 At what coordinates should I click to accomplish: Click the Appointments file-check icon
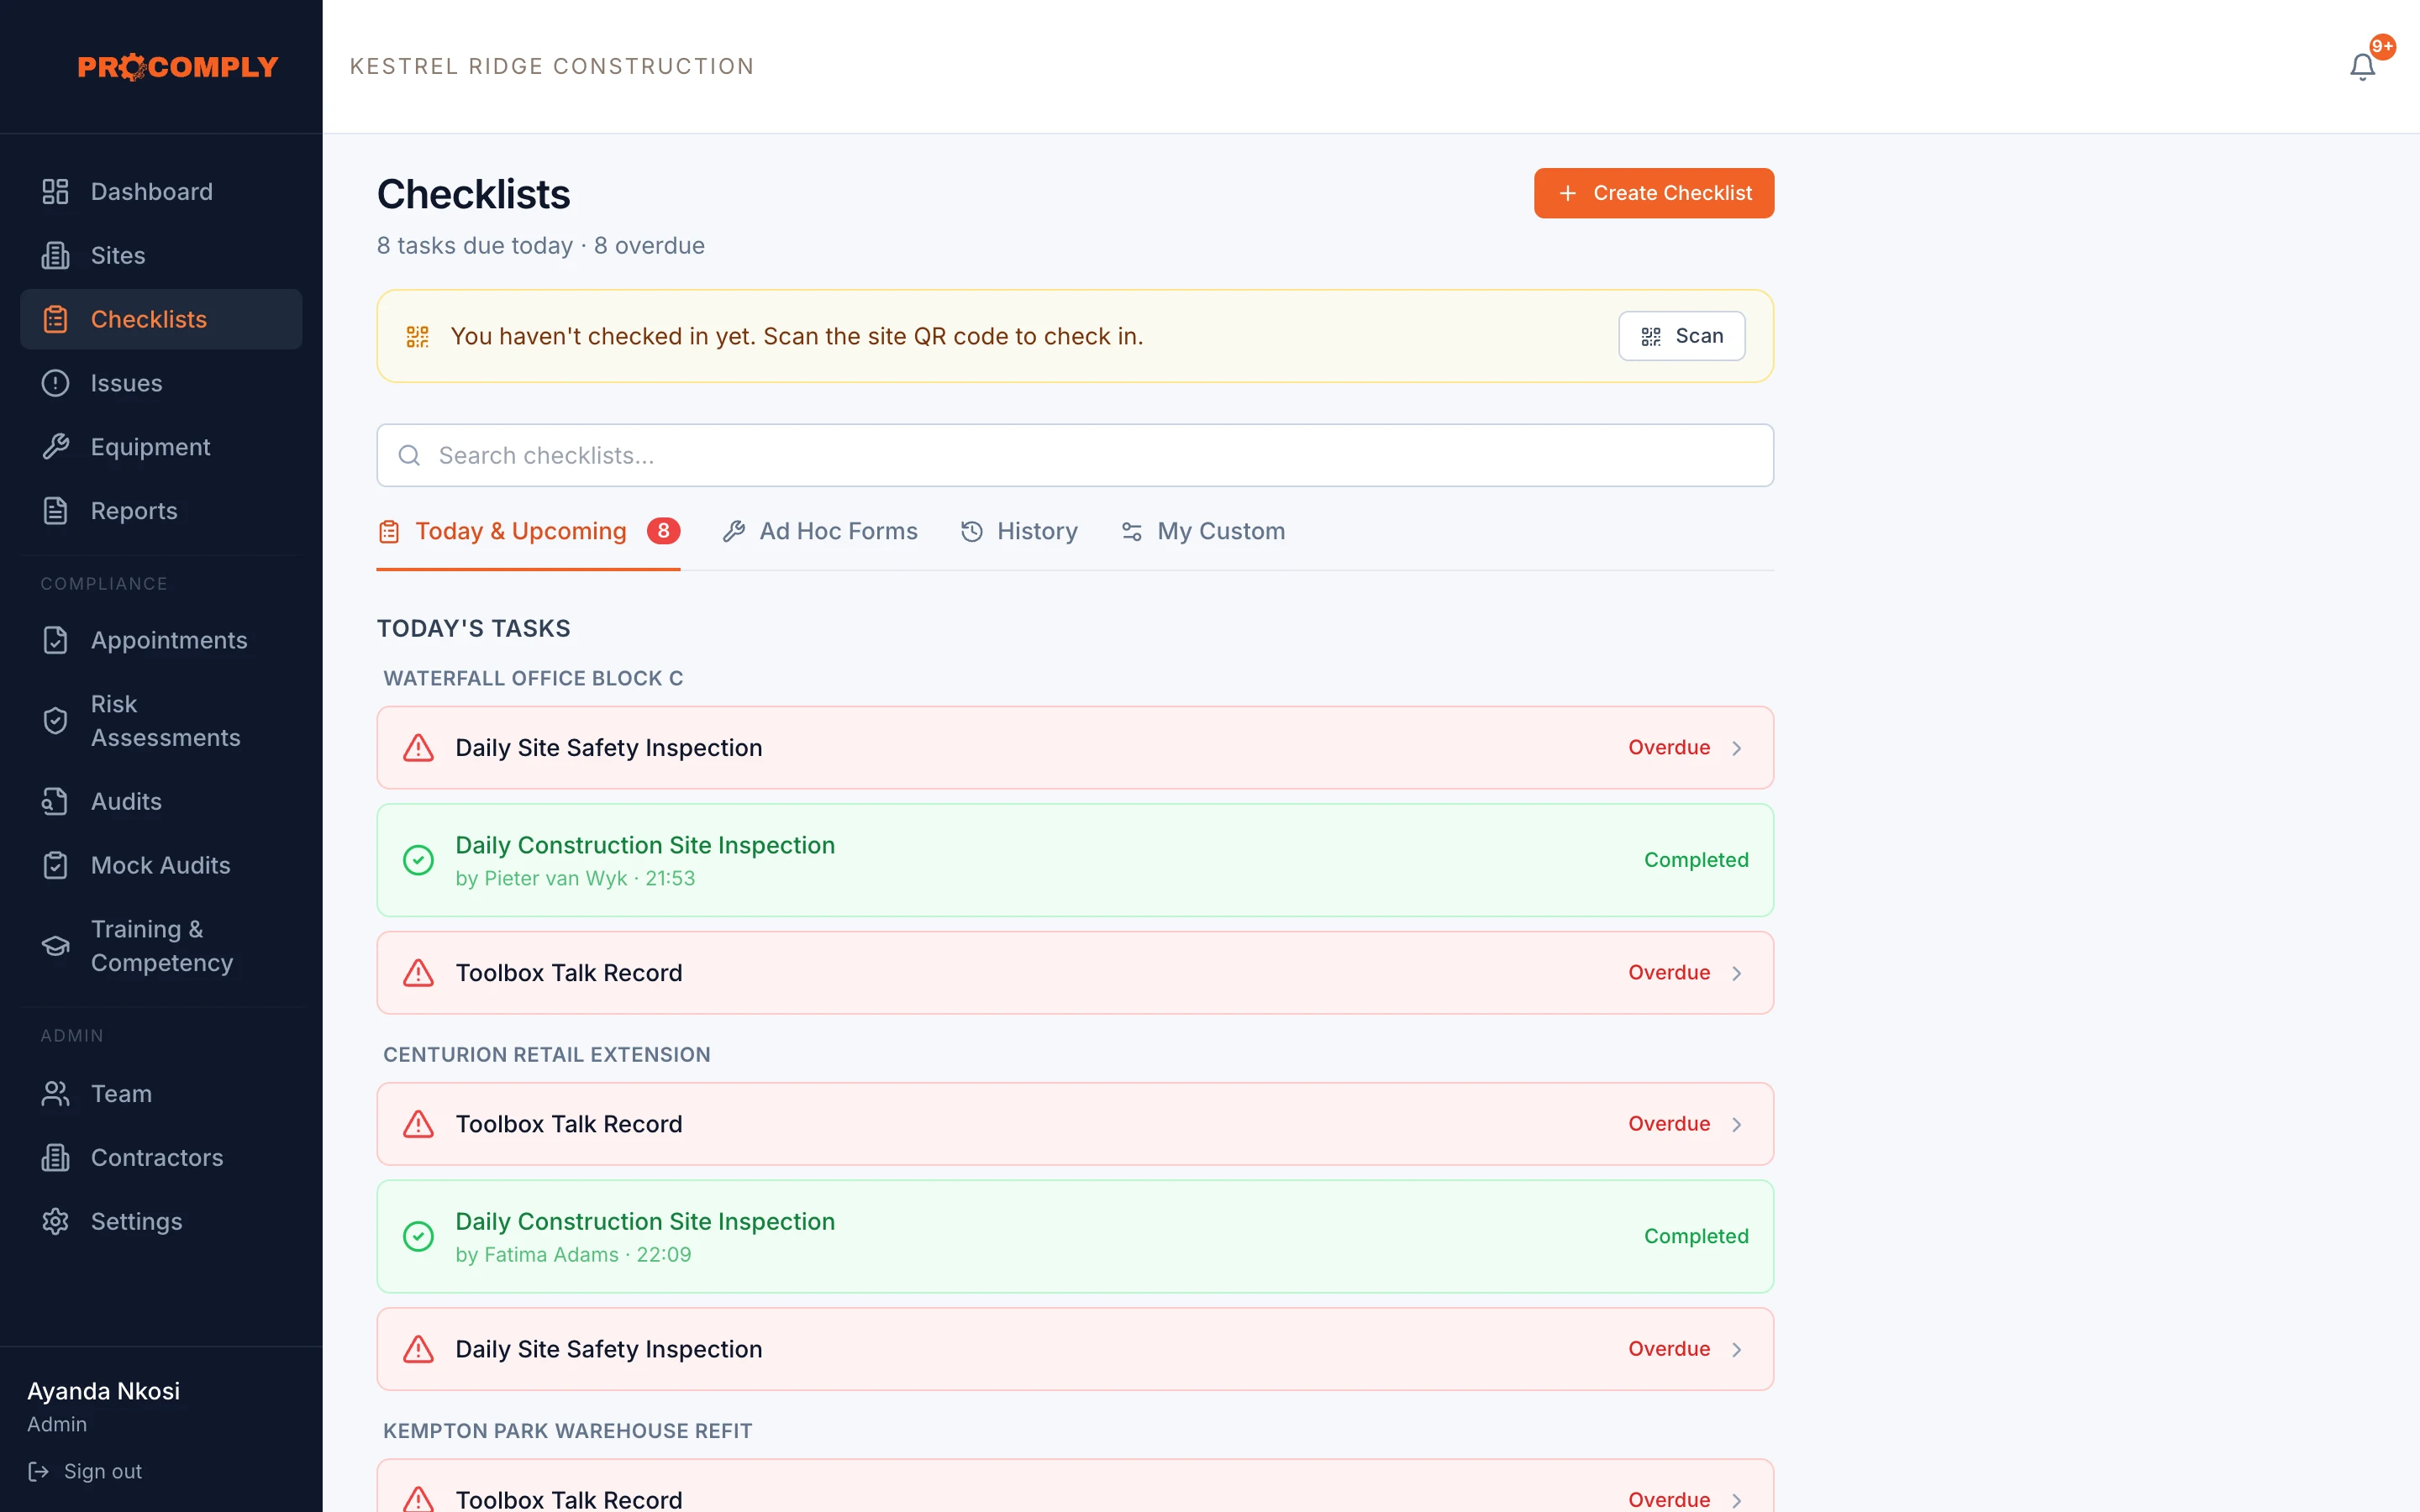(55, 640)
